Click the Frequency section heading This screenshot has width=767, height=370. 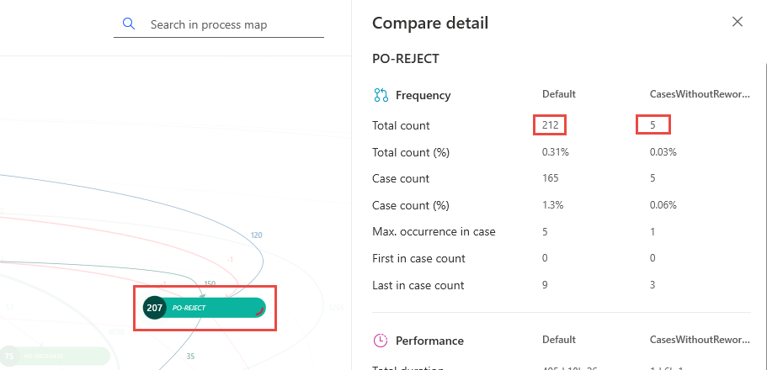[423, 95]
